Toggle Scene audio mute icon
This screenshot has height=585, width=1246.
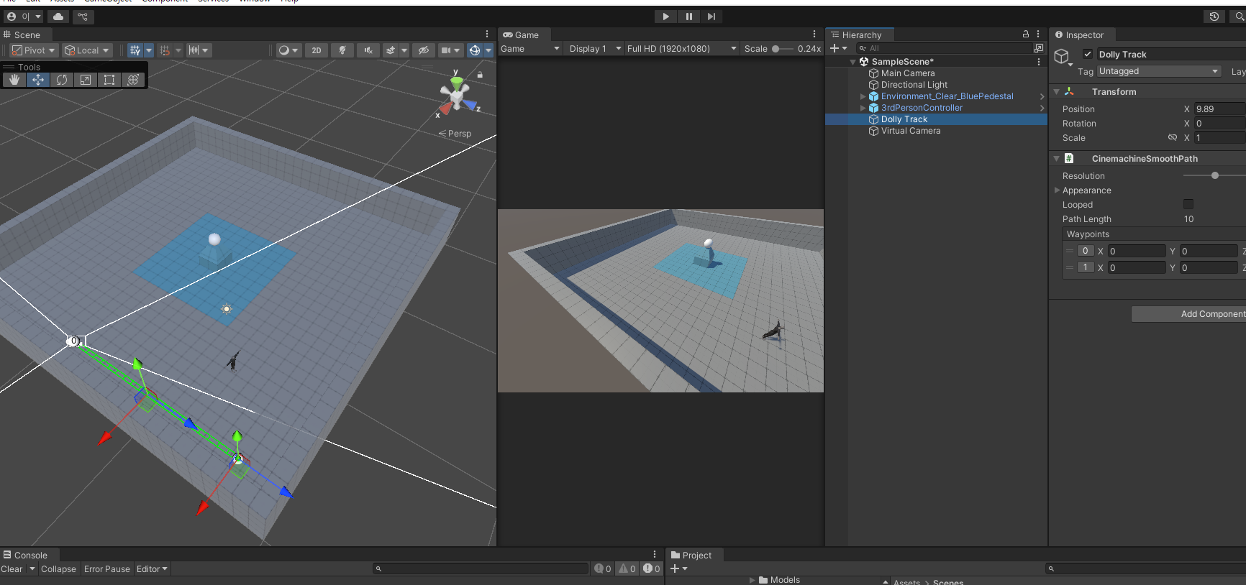point(368,50)
